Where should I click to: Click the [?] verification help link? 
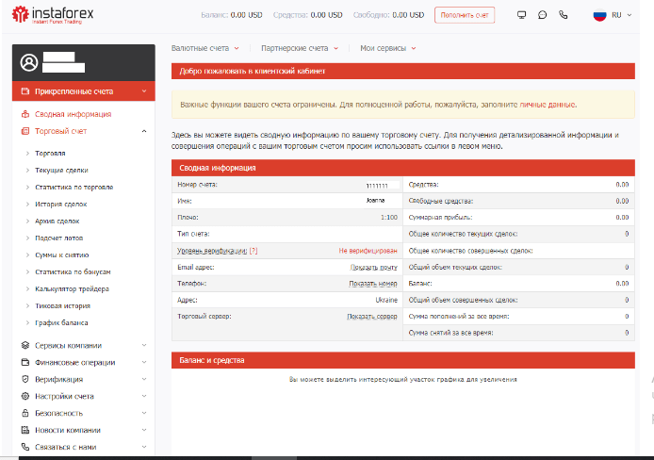253,251
